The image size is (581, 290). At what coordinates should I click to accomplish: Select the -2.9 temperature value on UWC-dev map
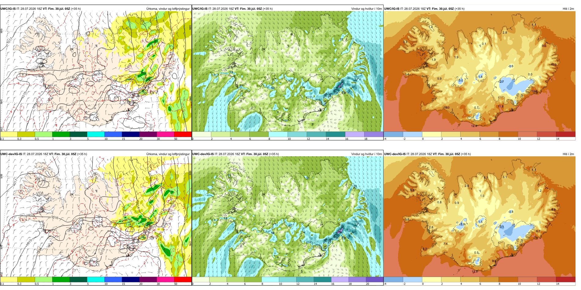point(462,224)
